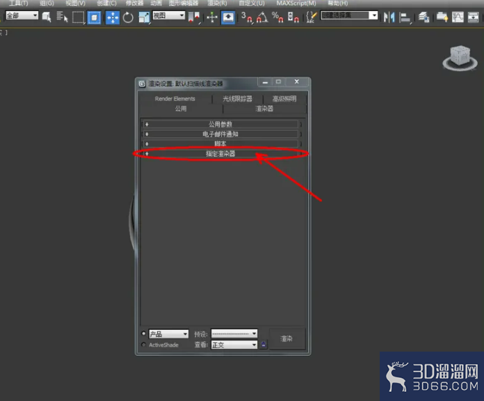Open the 修改器 menu
The width and height of the screenshot is (484, 401).
point(135,3)
